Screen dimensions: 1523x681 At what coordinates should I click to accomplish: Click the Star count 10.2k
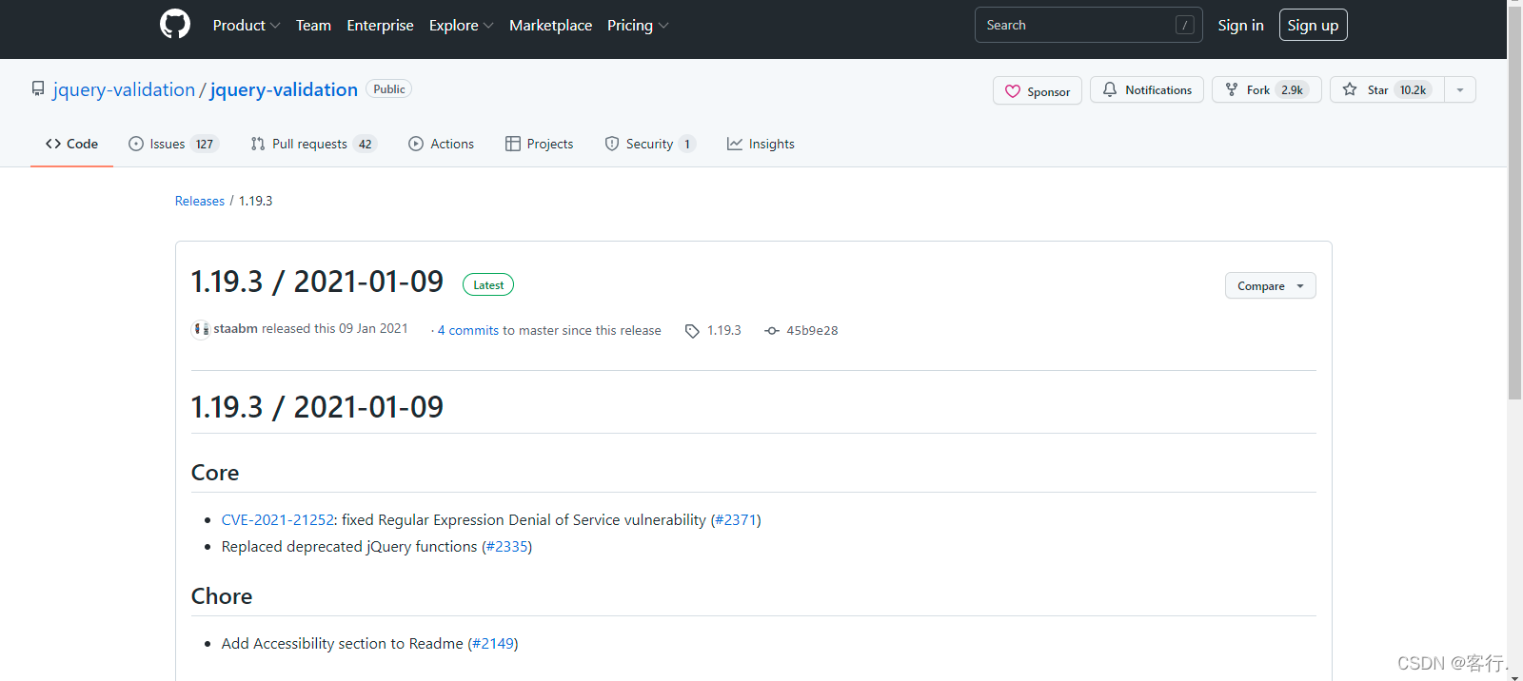coord(1414,89)
